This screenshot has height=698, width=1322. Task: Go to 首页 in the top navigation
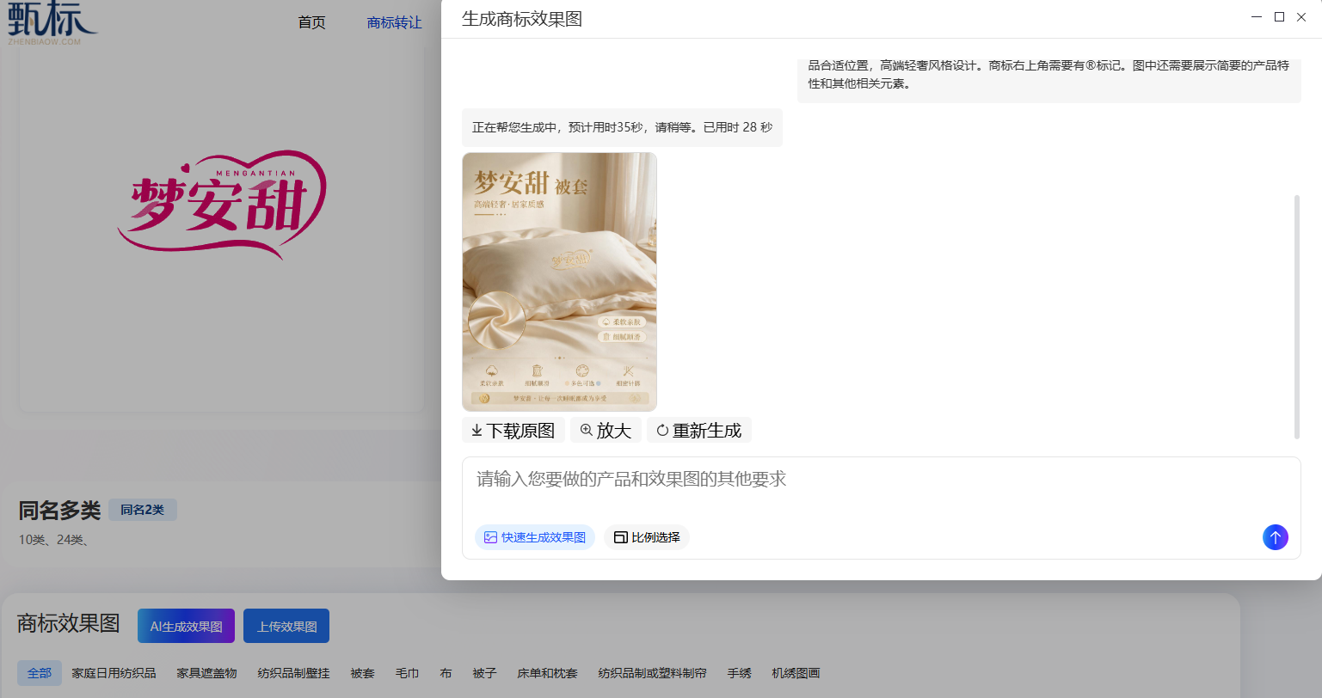[x=311, y=22]
